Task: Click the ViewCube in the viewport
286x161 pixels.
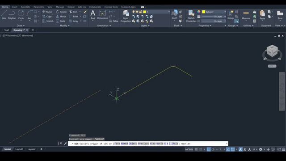Action: coord(272,51)
